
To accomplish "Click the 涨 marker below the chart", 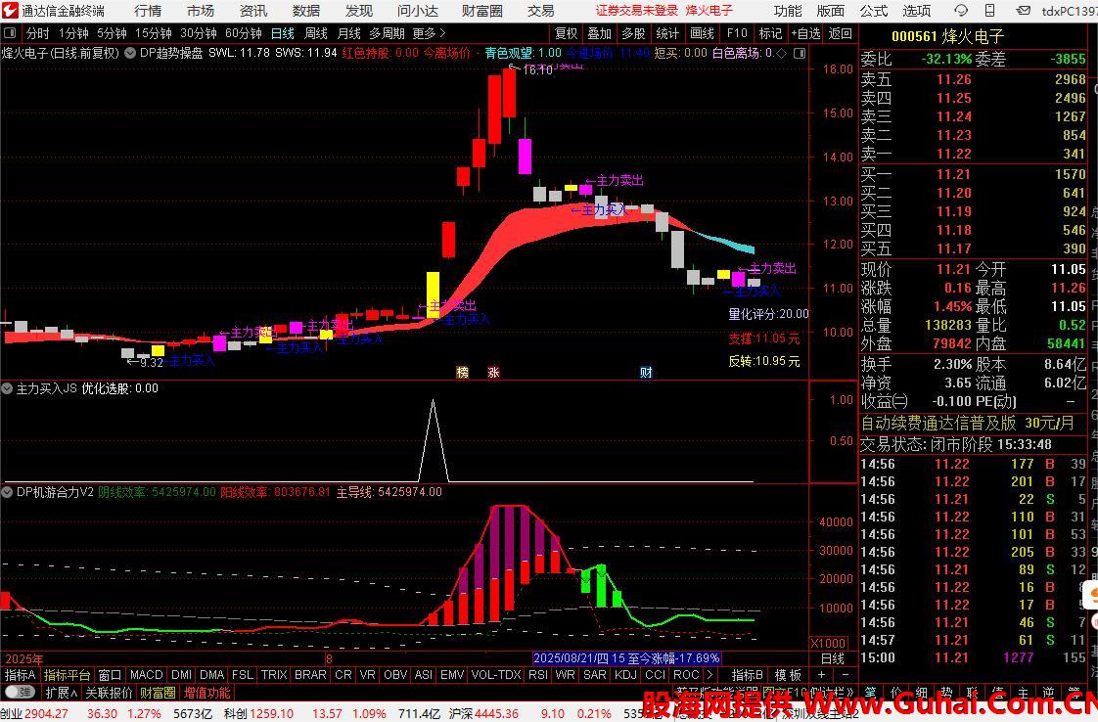I will click(x=493, y=372).
